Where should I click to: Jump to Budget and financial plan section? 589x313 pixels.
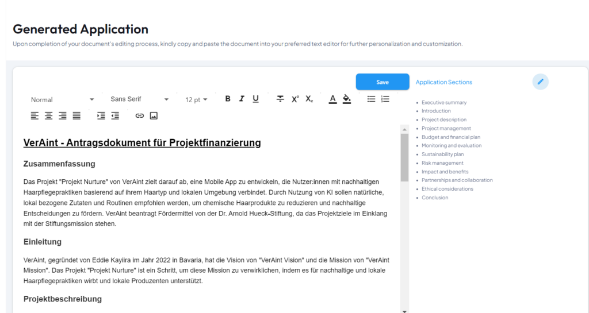coord(450,137)
